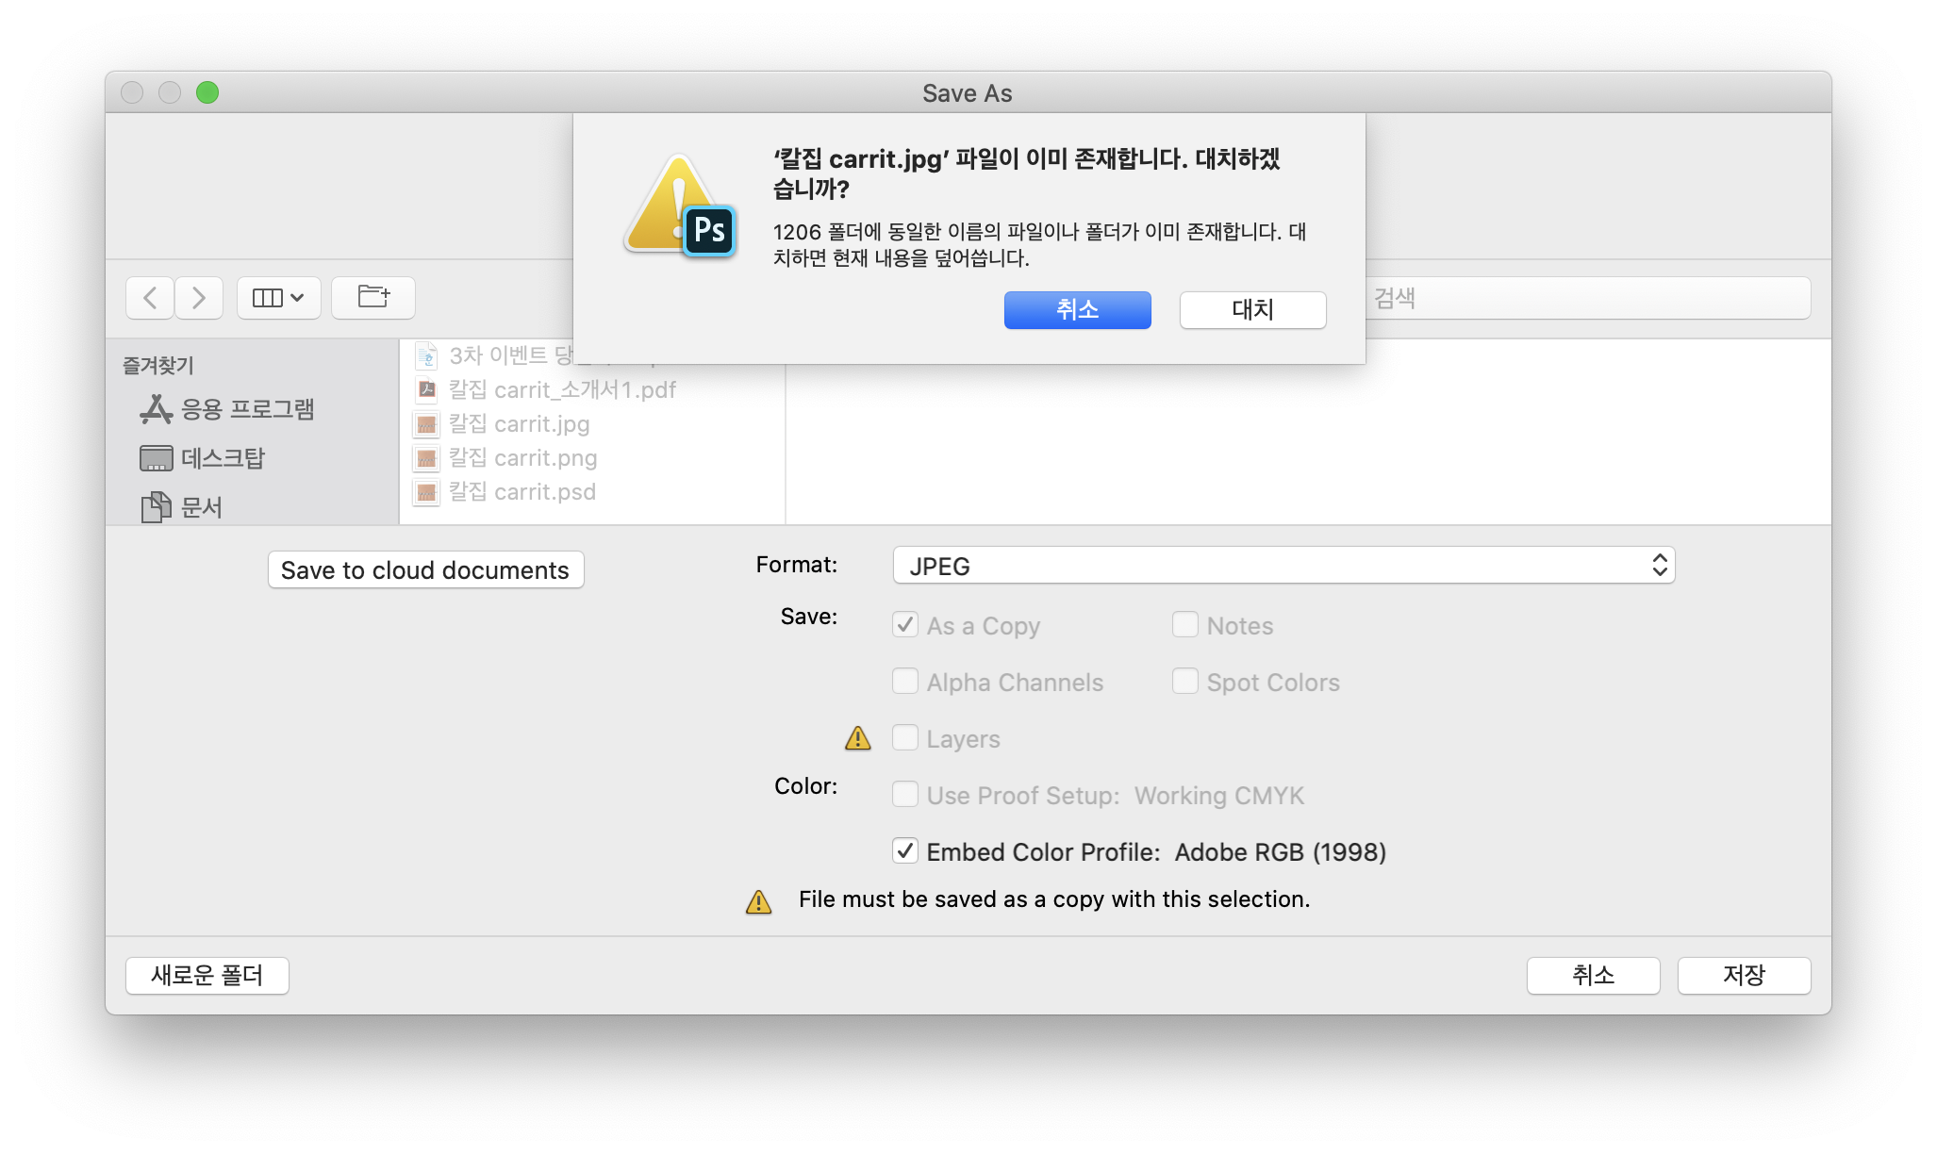Select the 칼집 carrit.psd file
The image size is (1937, 1154).
(521, 492)
